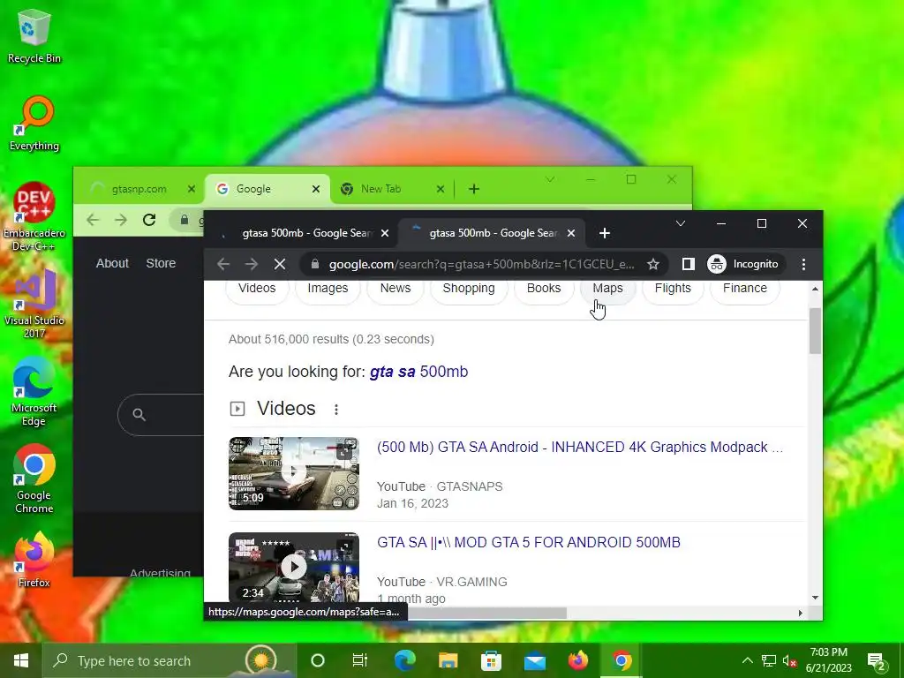This screenshot has height=678, width=904.
Task: Click the vertical scrollbar thumb
Action: pyautogui.click(x=815, y=330)
